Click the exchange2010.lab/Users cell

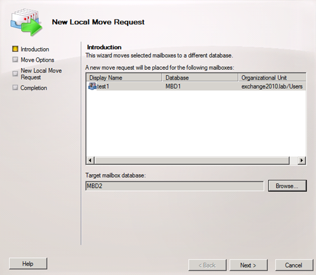pyautogui.click(x=272, y=87)
